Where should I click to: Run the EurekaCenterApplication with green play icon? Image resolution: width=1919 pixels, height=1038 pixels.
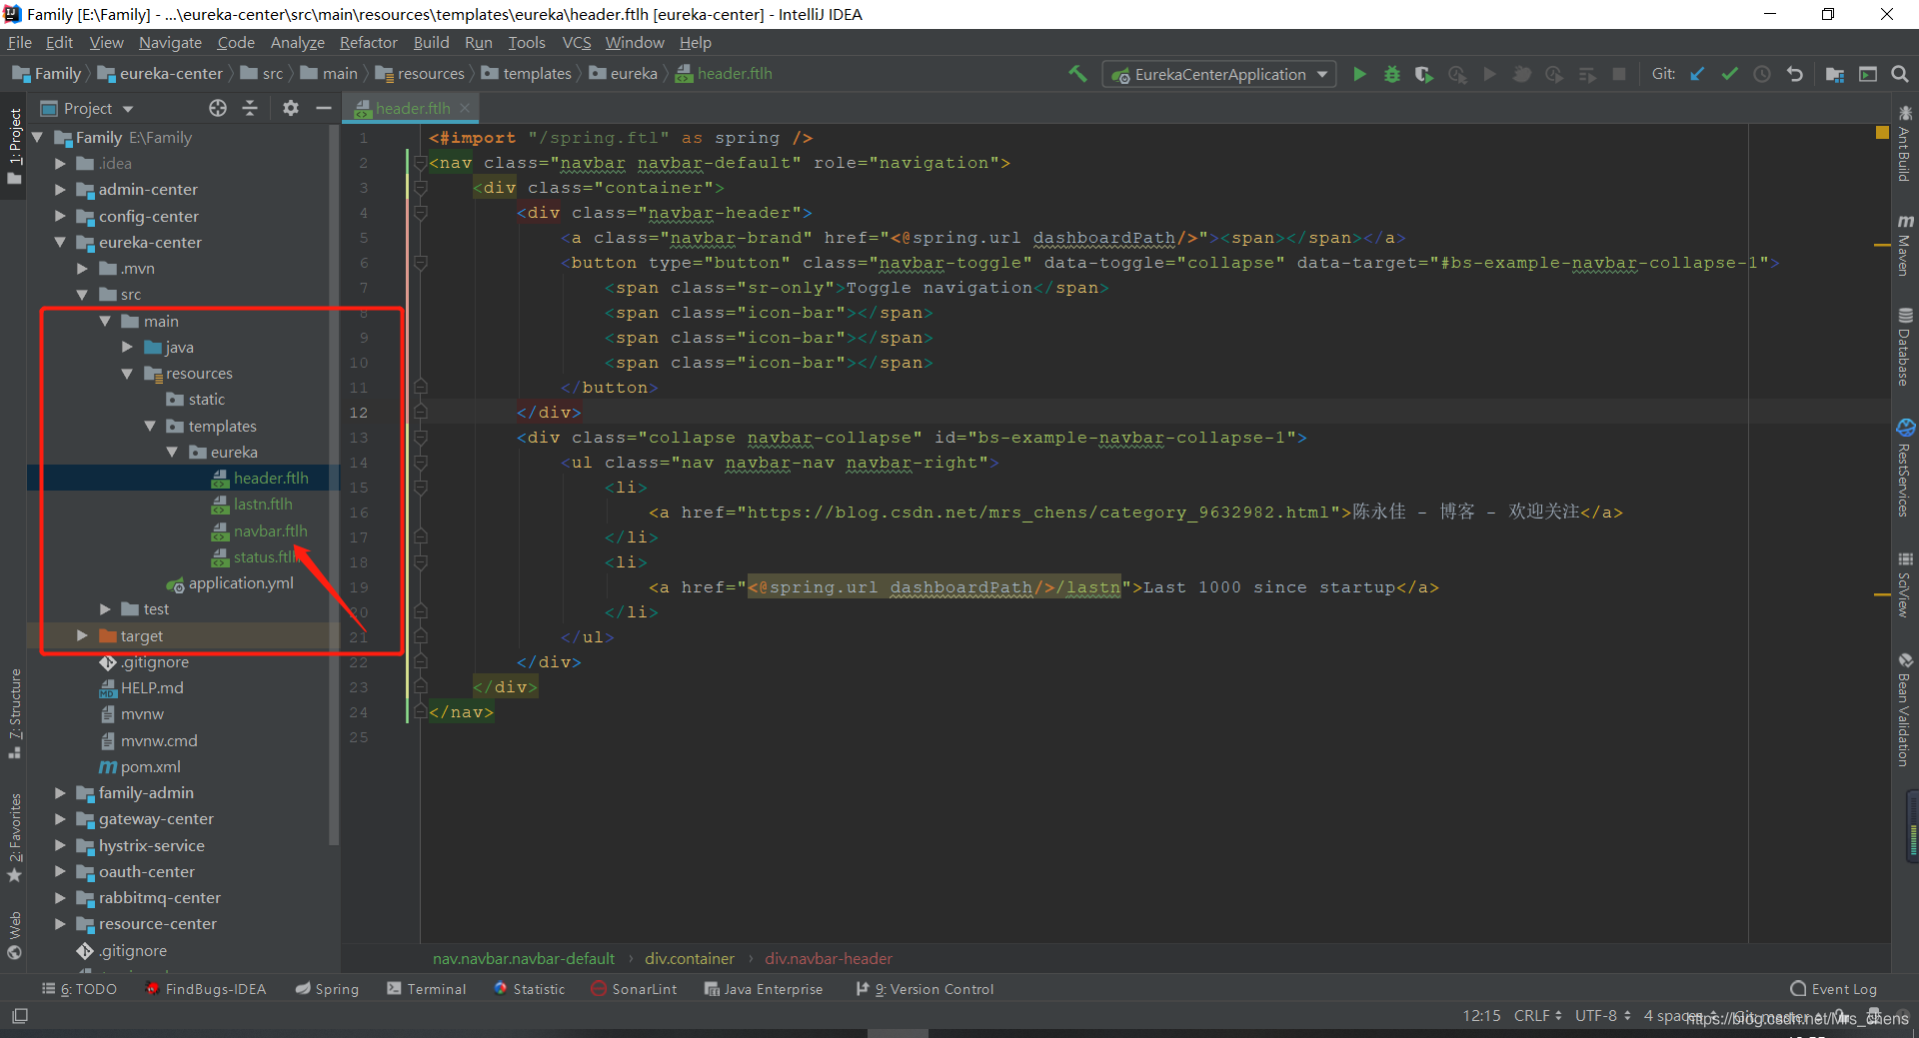click(x=1359, y=74)
